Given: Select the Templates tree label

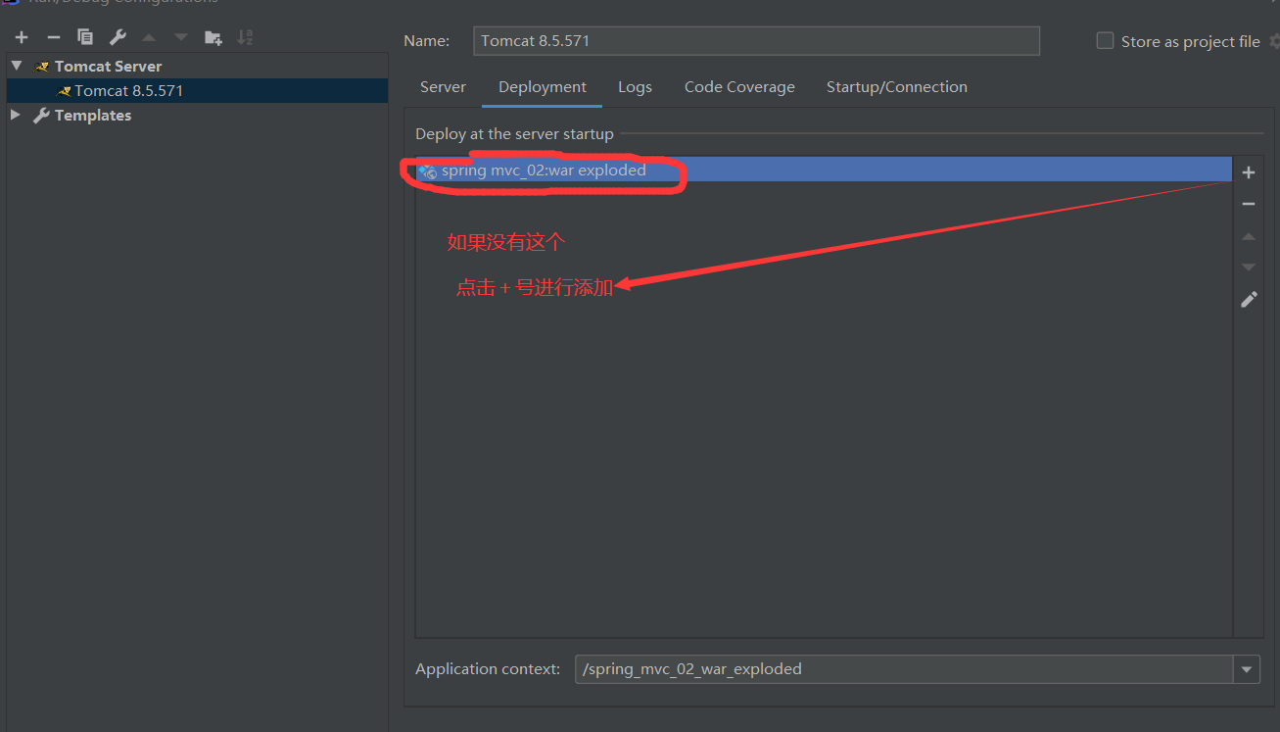Looking at the screenshot, I should tap(93, 115).
